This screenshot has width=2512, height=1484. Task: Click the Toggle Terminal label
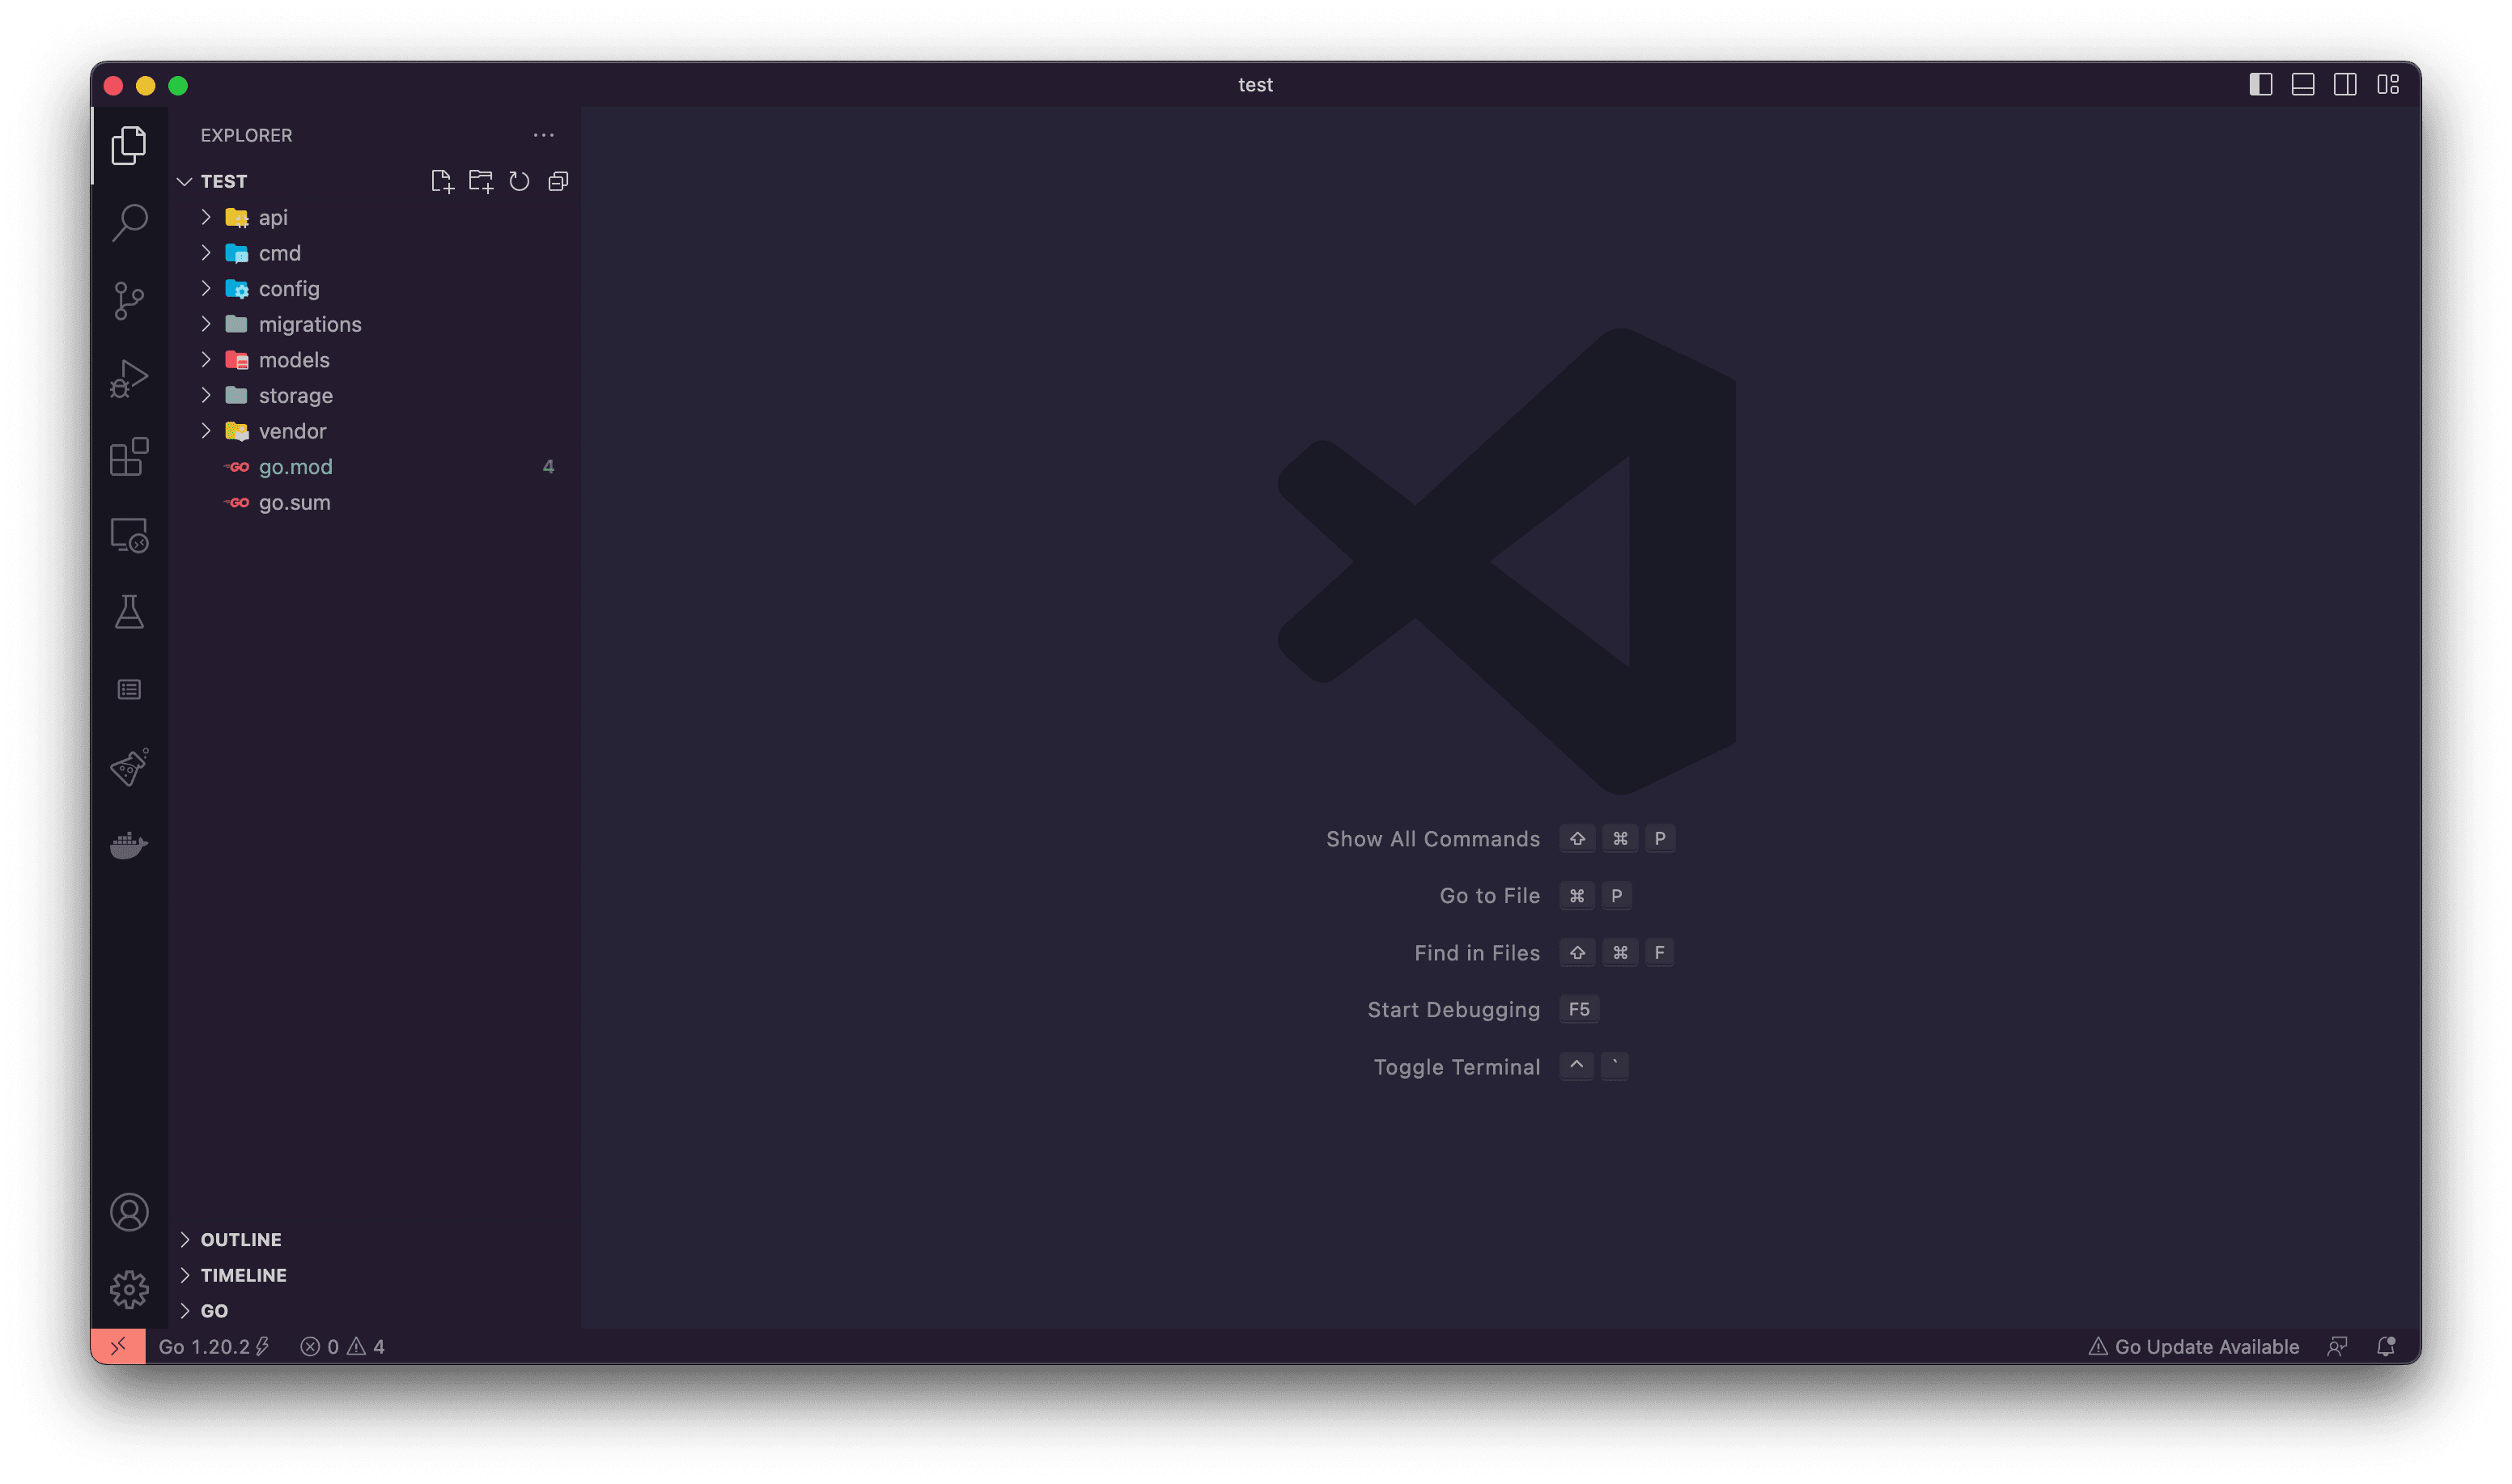(x=1456, y=1067)
